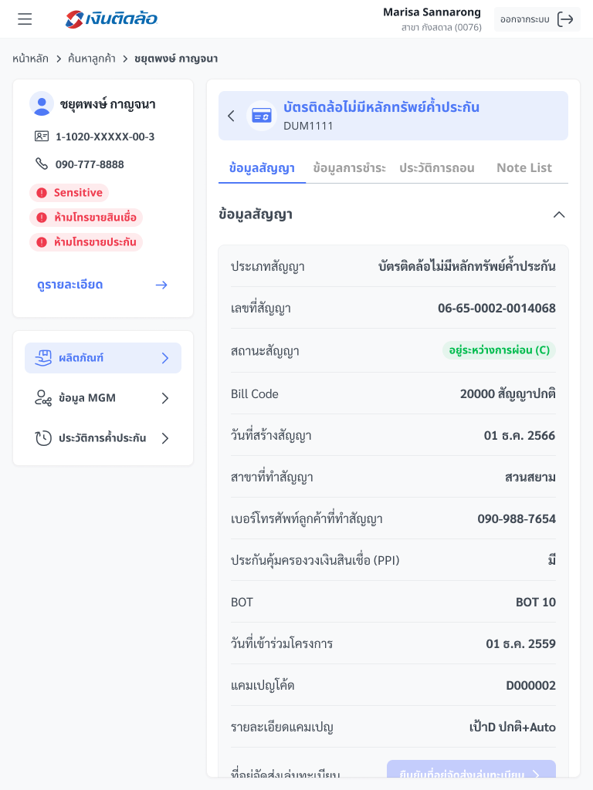Click the logout arrow icon
The height and width of the screenshot is (790, 593).
(565, 19)
